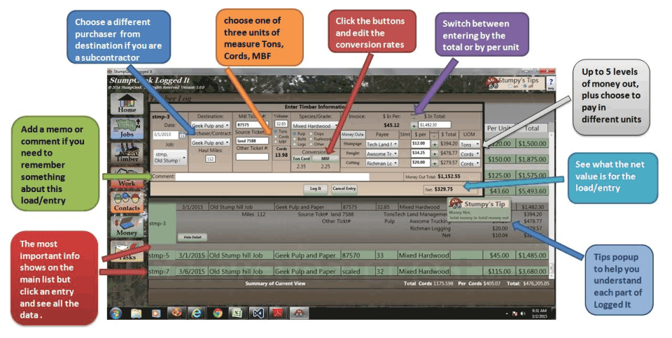
Task: Open Google Chrome from the taskbar
Action: pos(217,314)
